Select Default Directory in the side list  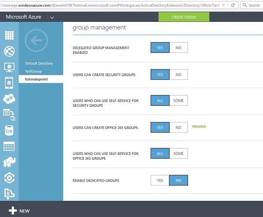click(39, 63)
